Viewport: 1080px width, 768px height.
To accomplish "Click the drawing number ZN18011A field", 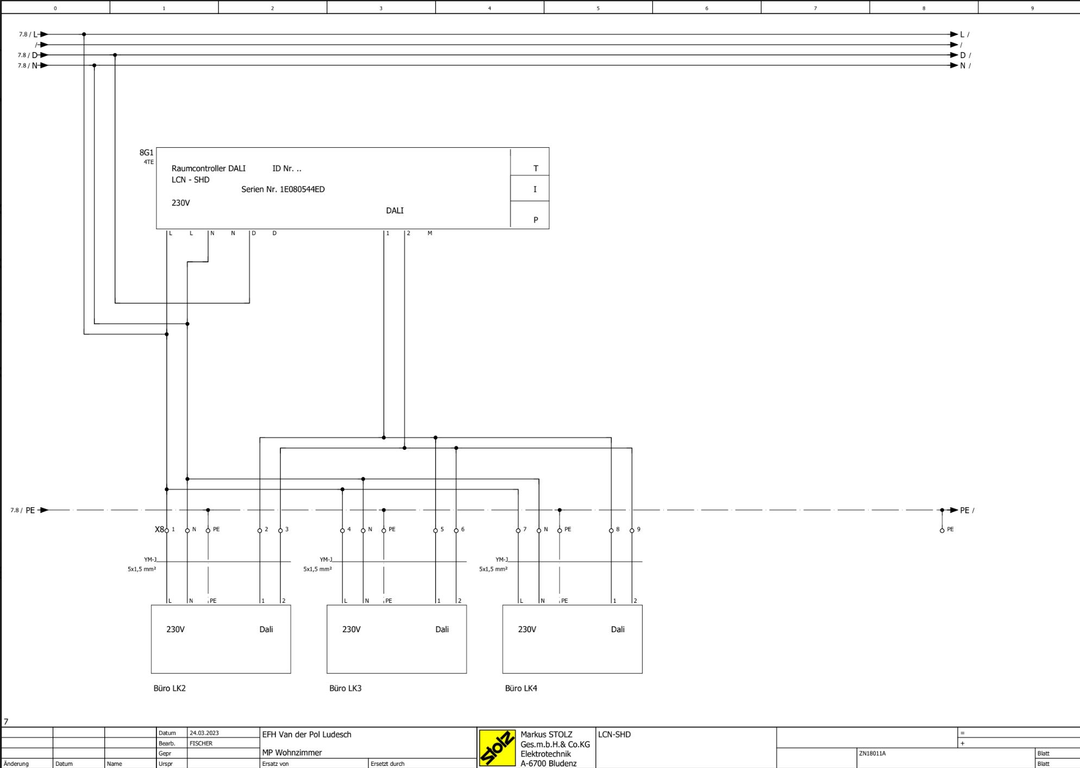I will tap(872, 753).
